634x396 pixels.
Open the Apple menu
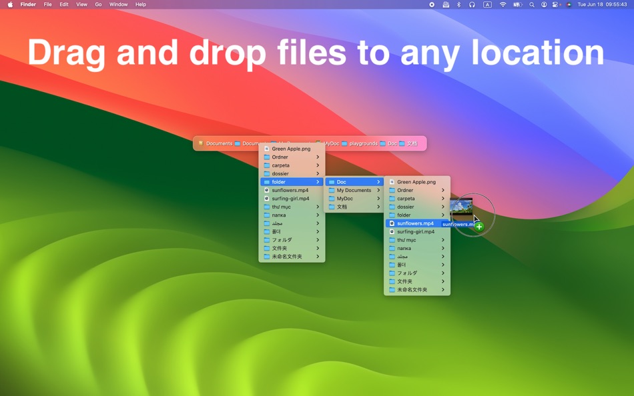(10, 5)
